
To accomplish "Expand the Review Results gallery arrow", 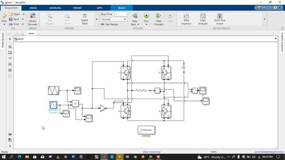I will [265, 19].
